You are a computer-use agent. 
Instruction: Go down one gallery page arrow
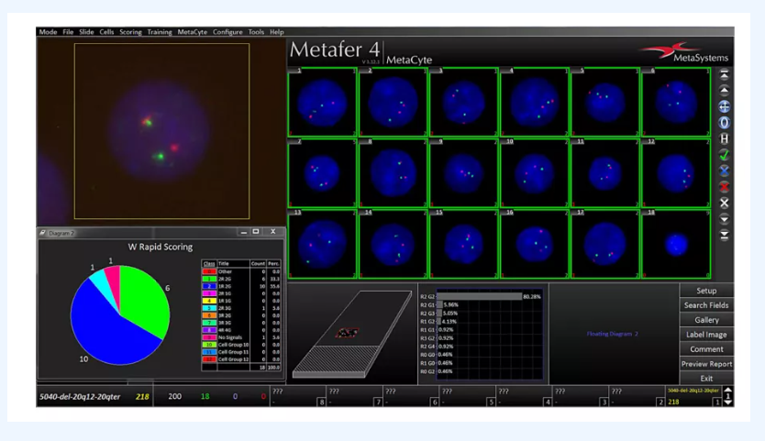[x=724, y=219]
